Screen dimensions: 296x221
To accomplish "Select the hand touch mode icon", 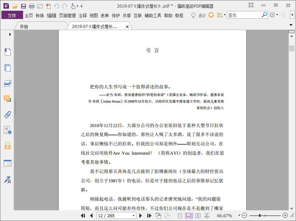I will coord(73,6).
